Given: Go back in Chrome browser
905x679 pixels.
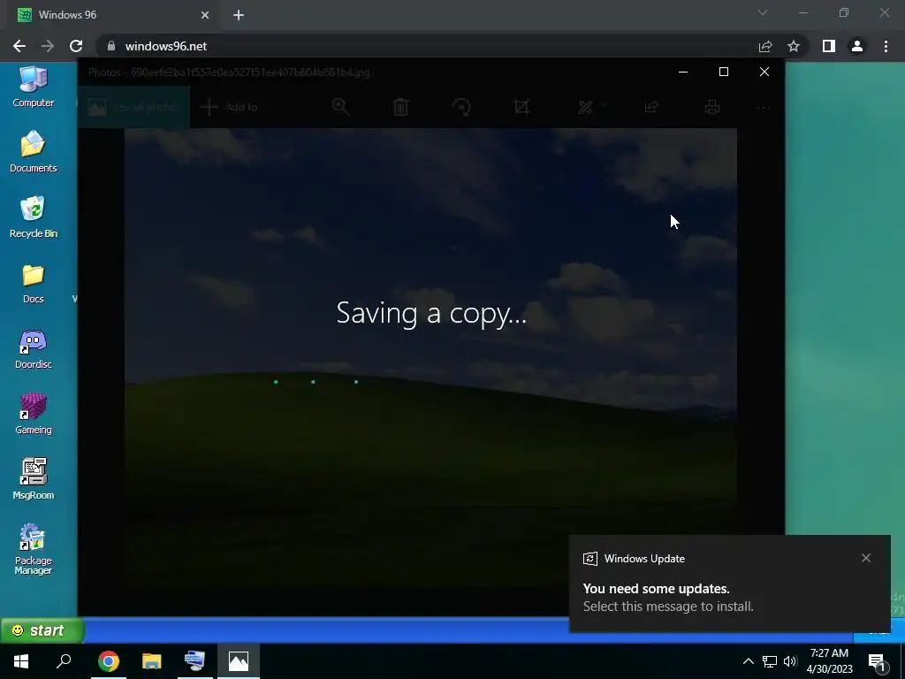Looking at the screenshot, I should coord(19,46).
